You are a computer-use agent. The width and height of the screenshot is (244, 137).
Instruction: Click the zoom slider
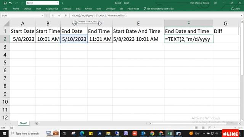pyautogui.click(x=225, y=128)
